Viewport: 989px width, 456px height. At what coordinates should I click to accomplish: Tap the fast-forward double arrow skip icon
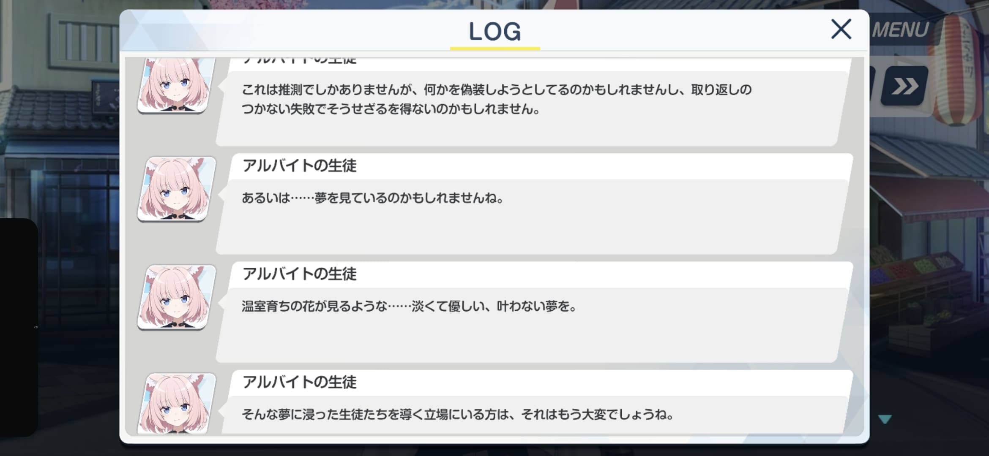pyautogui.click(x=904, y=86)
